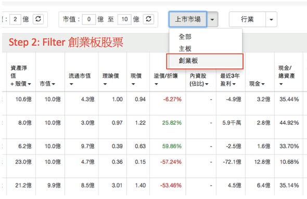Image resolution: width=307 pixels, height=199 pixels.
Task: Click the 10.6億 net asset cell
Action: pyautogui.click(x=23, y=99)
